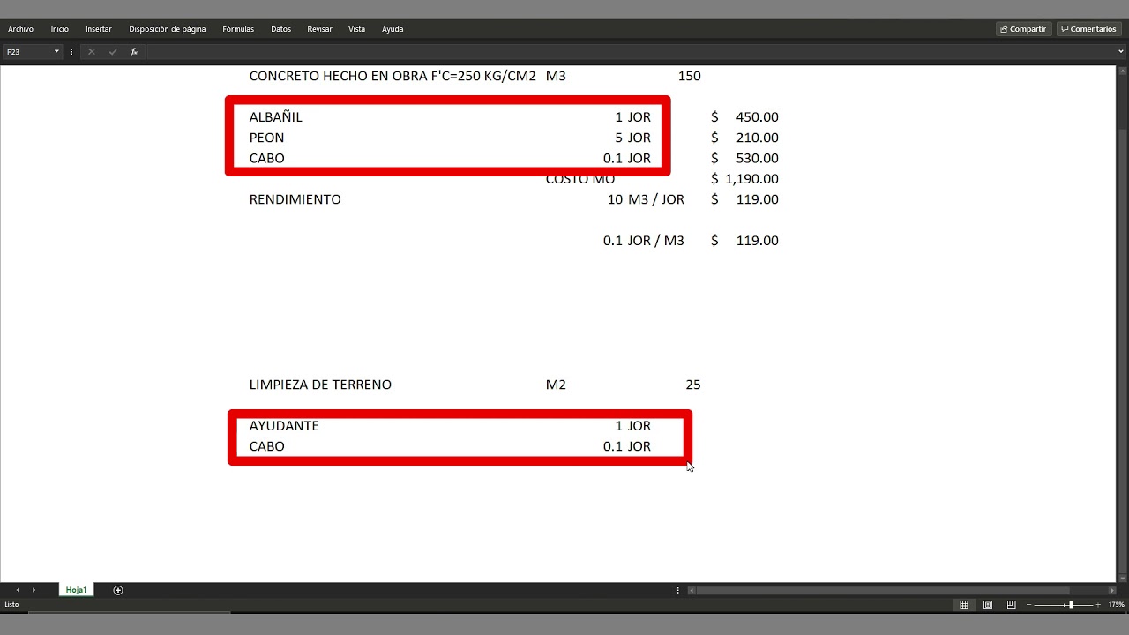Add a new sheet with plus icon
The height and width of the screenshot is (635, 1129).
[118, 590]
